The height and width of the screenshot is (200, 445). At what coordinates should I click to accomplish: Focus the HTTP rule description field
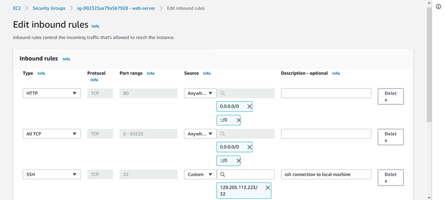[x=326, y=93]
